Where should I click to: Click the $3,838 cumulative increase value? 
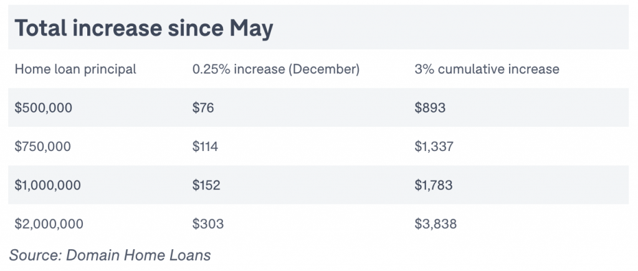[x=436, y=224]
